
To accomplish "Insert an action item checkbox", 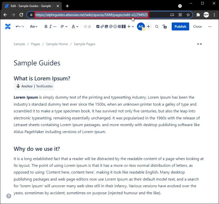I will click(98, 27).
